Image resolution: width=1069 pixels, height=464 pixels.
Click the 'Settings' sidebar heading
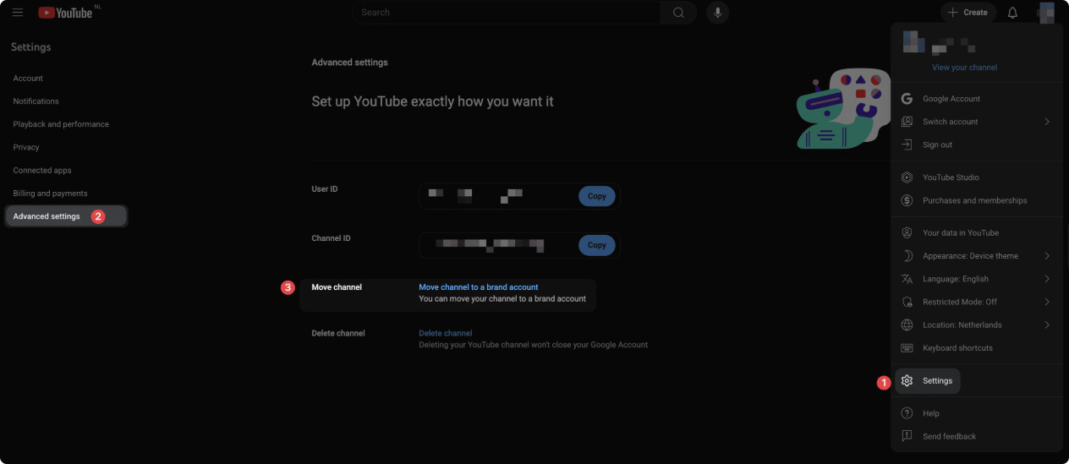[31, 47]
